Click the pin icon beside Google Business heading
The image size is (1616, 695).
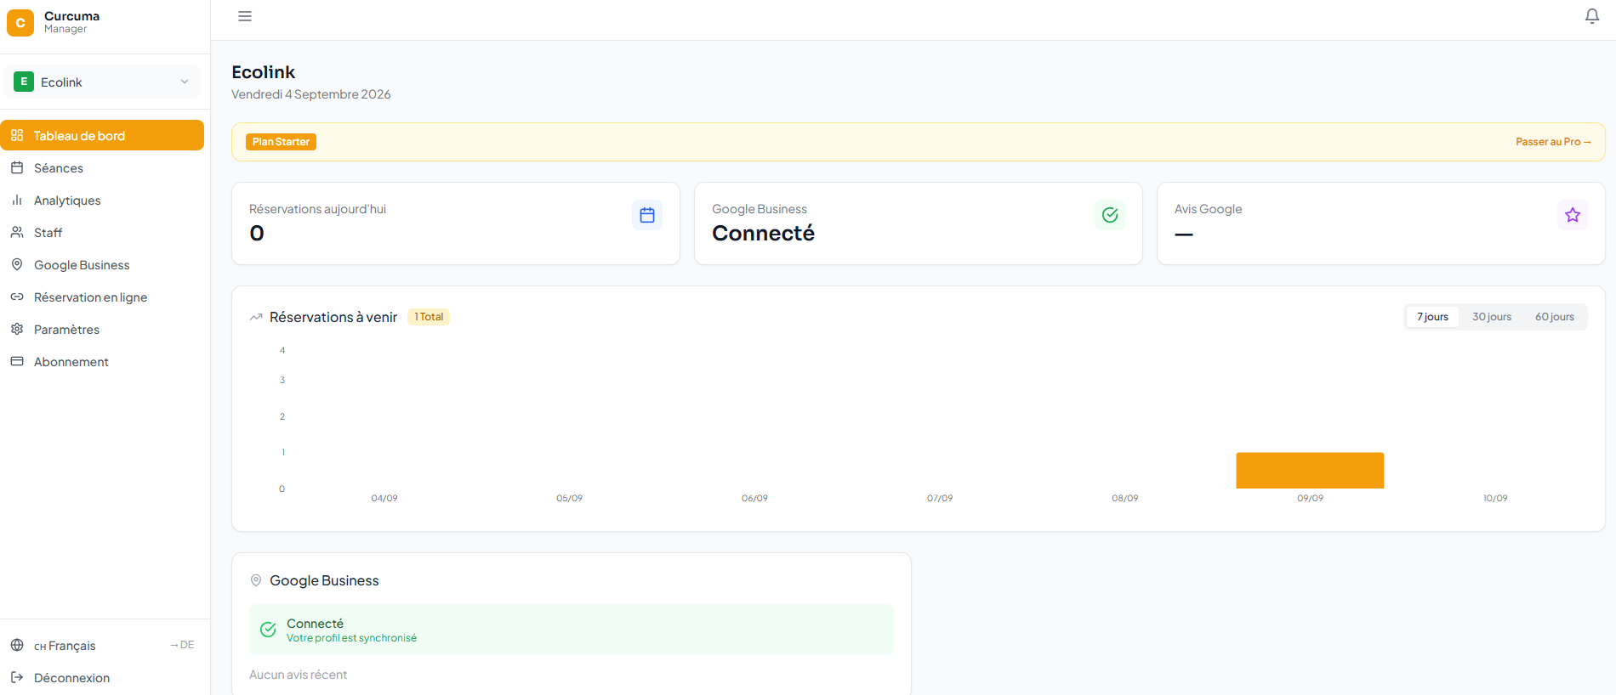tap(256, 580)
